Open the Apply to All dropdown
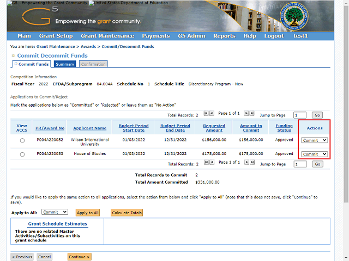This screenshot has width=349, height=261. coord(55,212)
